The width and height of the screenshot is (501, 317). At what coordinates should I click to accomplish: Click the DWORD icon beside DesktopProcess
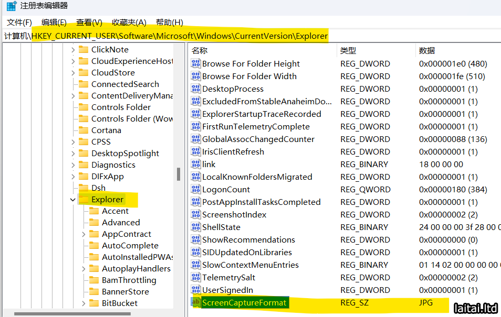pos(196,89)
